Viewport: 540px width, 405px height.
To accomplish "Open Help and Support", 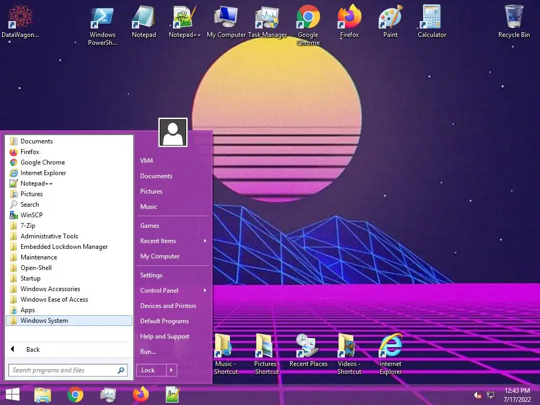I will coord(173,336).
